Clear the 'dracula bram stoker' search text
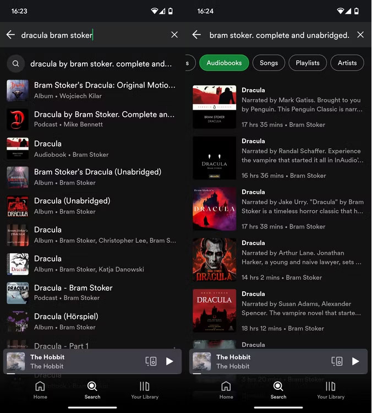Image resolution: width=372 pixels, height=413 pixels. point(174,35)
